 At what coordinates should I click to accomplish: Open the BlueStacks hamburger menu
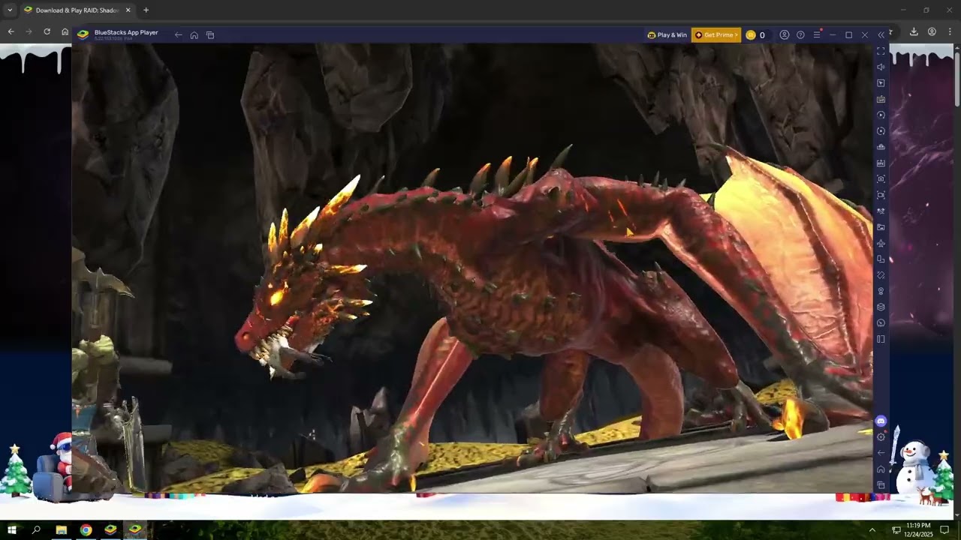coord(817,35)
